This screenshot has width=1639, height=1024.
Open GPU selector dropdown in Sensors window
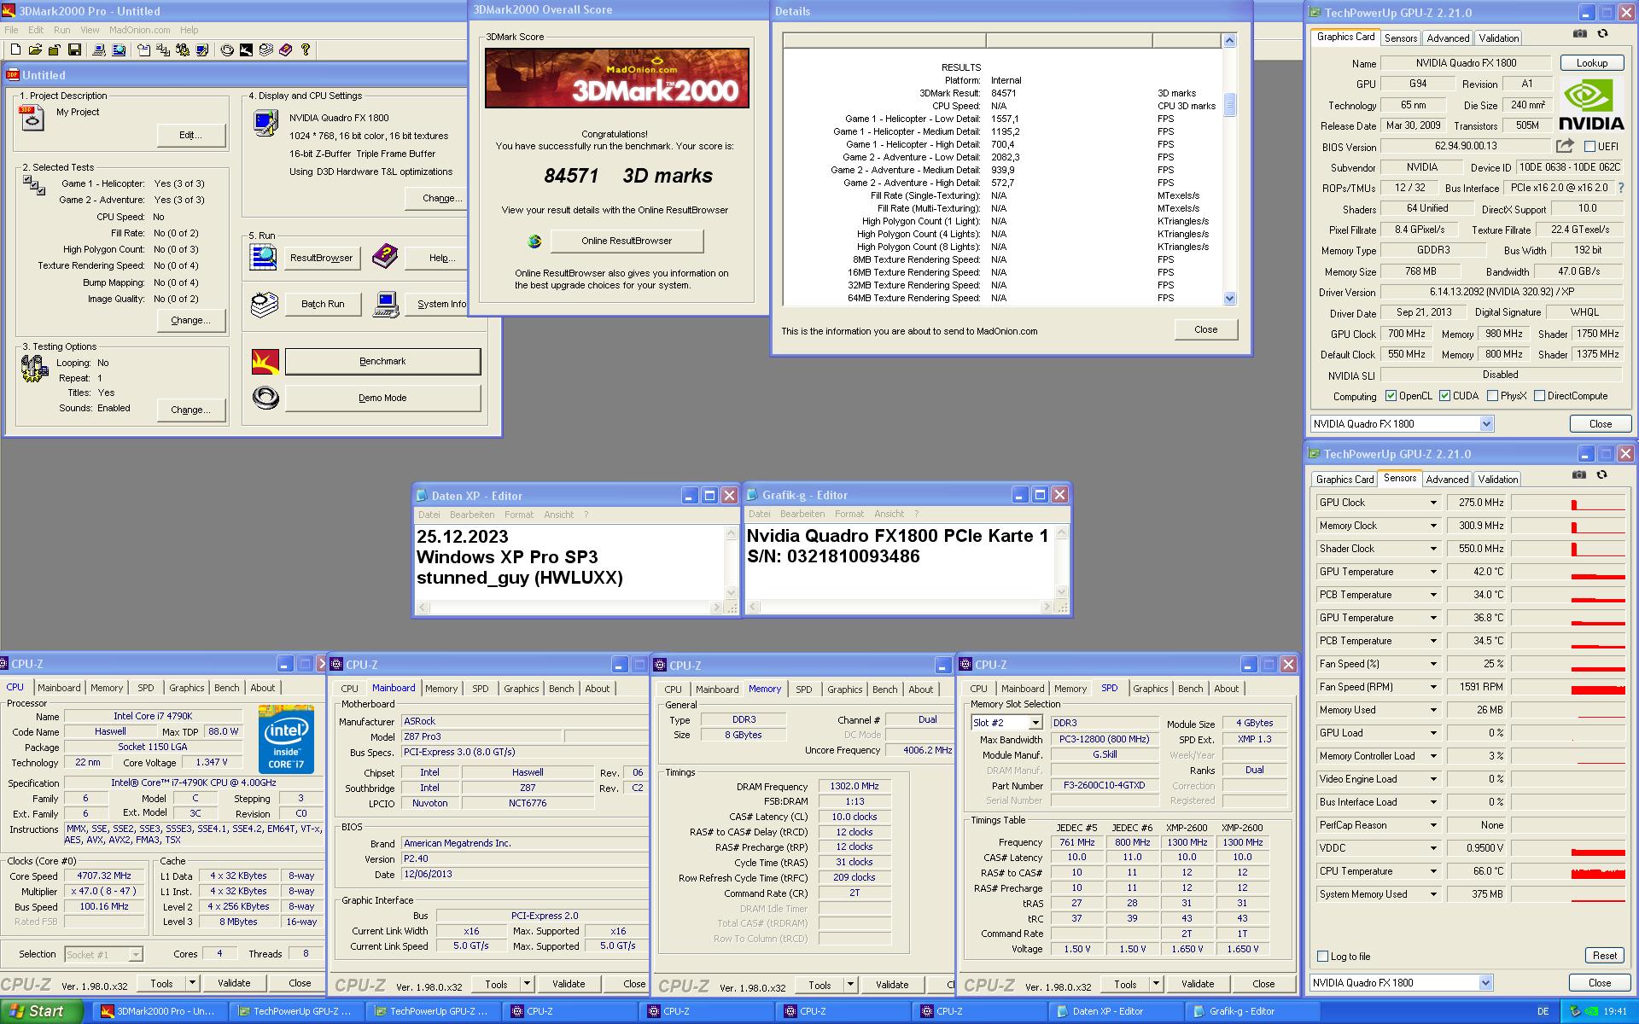[x=1485, y=983]
